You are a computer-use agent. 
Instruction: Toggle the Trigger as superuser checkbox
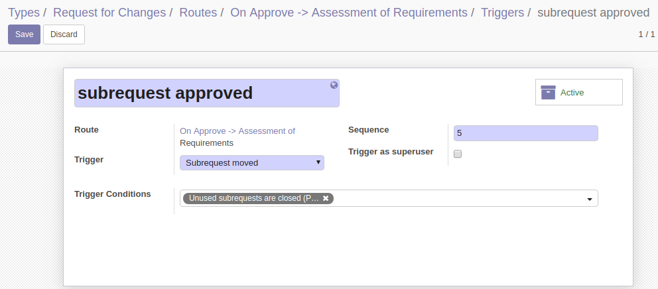458,154
